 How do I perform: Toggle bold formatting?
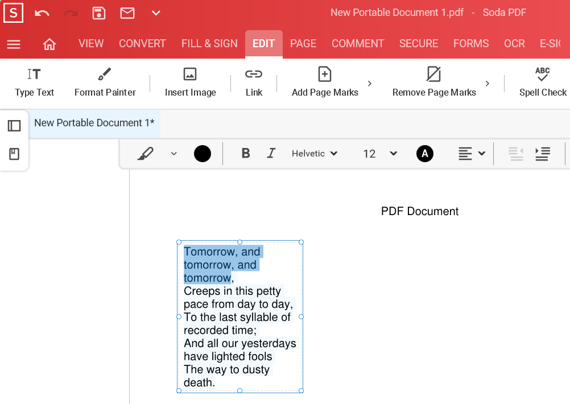[x=246, y=153]
